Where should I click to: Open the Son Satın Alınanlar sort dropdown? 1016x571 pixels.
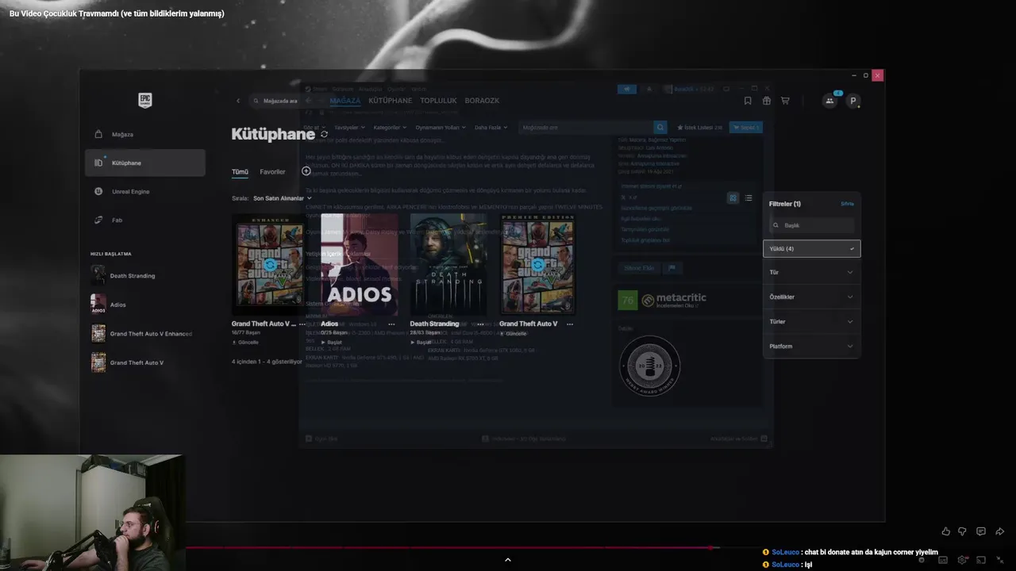pos(282,198)
